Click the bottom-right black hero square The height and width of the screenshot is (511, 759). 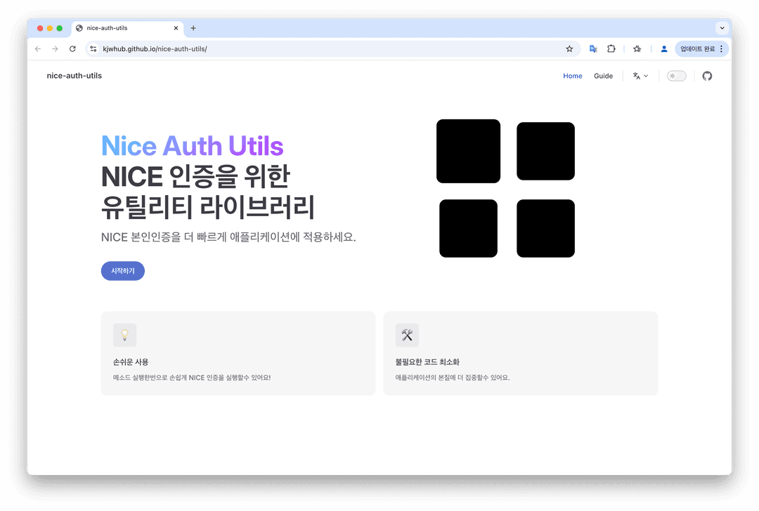coord(545,228)
